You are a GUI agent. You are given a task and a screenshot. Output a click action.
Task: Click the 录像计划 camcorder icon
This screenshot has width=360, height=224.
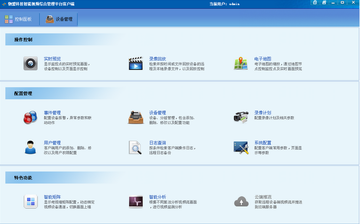point(241,117)
